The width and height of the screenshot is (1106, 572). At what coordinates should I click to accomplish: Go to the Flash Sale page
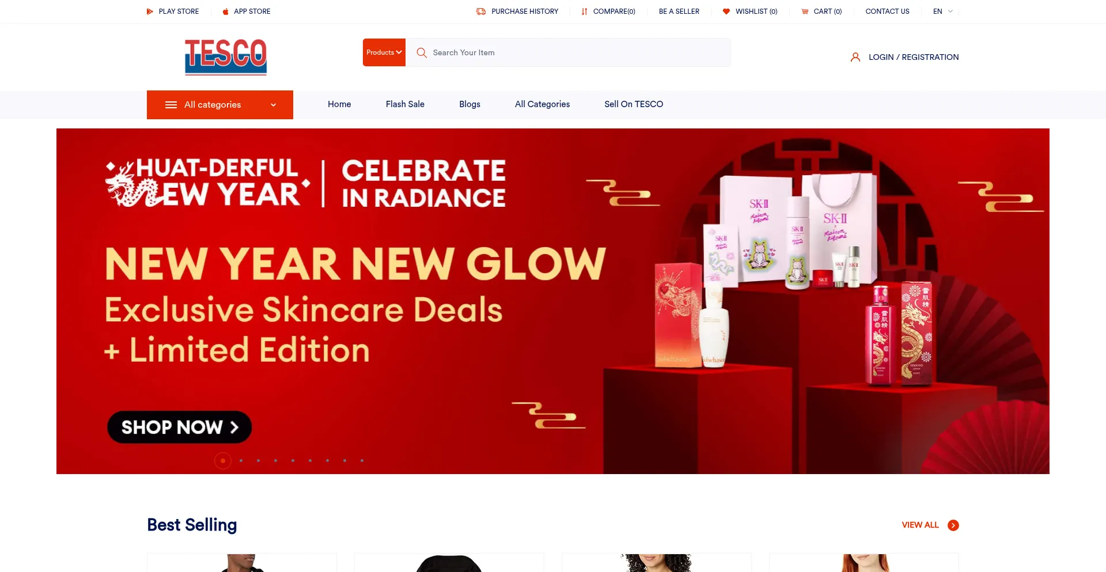pos(405,104)
